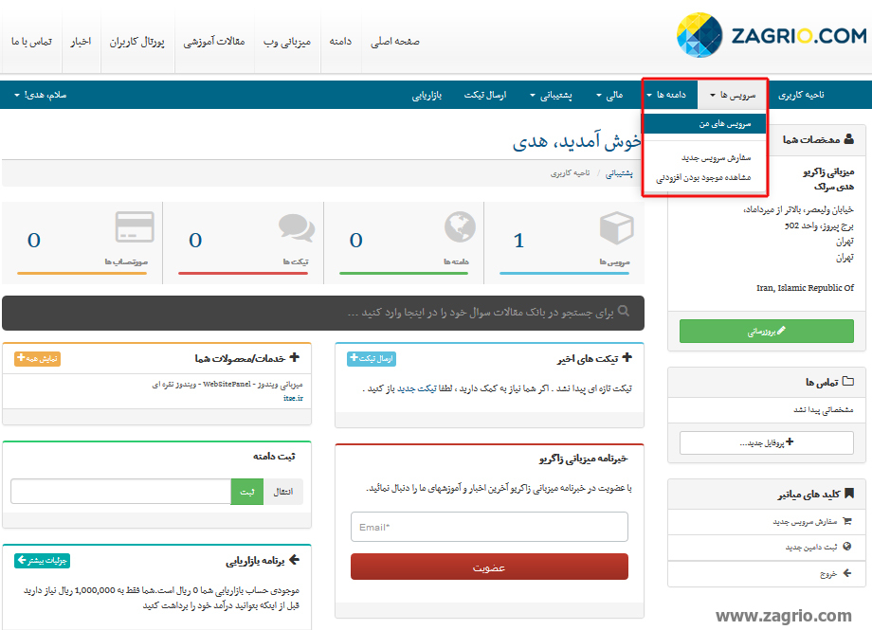Viewport: 872px width, 630px height.
Task: Open the مالی dropdown menu
Action: [x=609, y=95]
